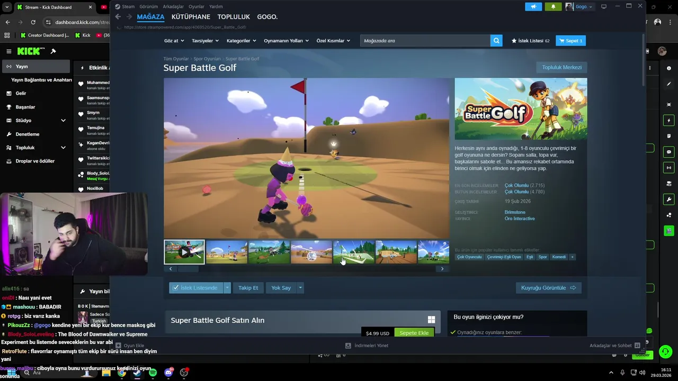
Task: Open the Steam announcements megaphone icon
Action: 533,6
